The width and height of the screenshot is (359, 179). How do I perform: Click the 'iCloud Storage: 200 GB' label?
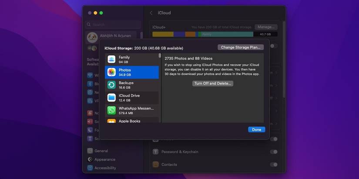144,48
